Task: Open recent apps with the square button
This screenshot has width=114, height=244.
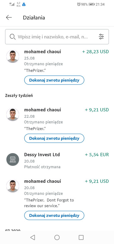Action: click(x=81, y=237)
